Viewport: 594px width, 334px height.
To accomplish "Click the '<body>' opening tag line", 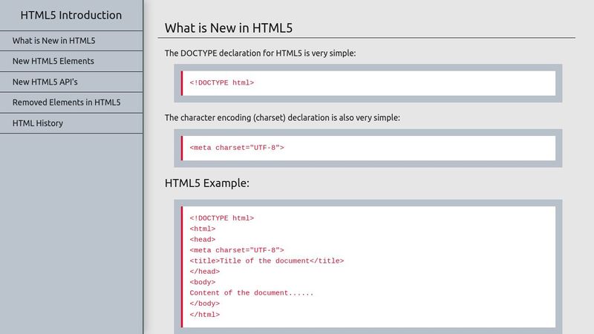I will tap(203, 282).
